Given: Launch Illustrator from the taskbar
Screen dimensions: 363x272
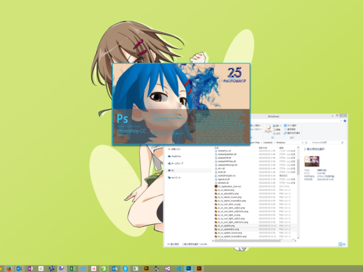Looking at the screenshot, I should pyautogui.click(x=199, y=268).
